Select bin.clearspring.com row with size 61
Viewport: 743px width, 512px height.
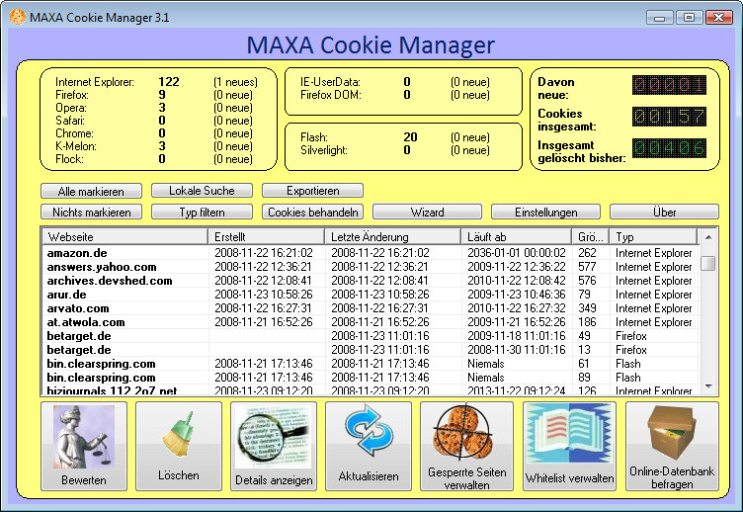371,364
